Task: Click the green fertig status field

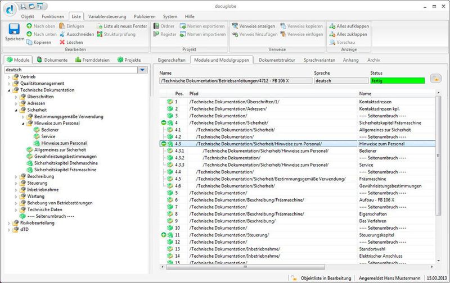Action: (397, 81)
